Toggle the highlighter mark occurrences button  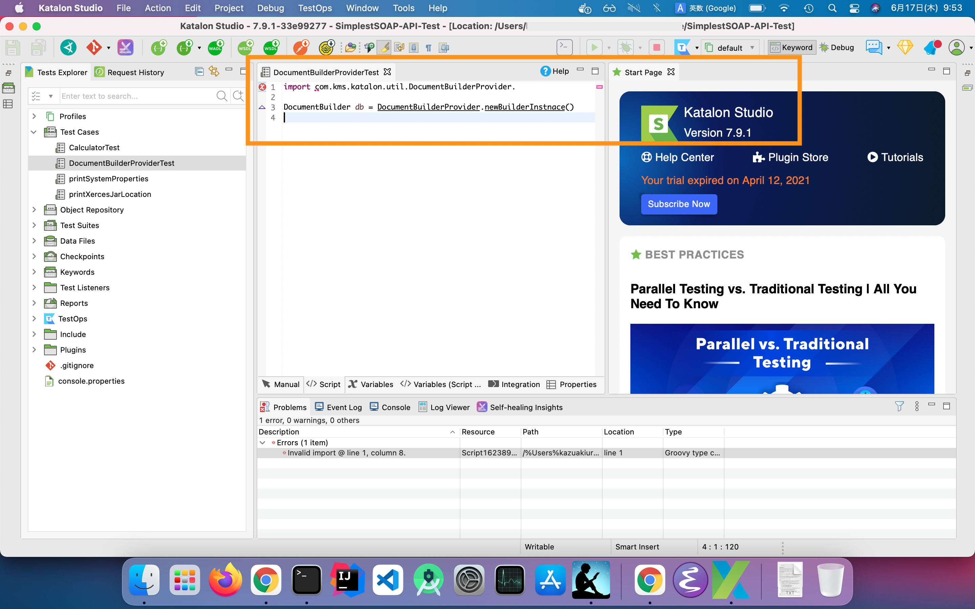pyautogui.click(x=384, y=47)
